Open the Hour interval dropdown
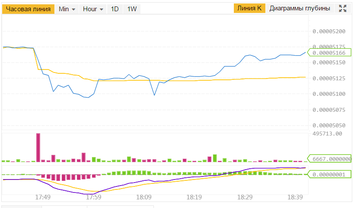The image size is (354, 208). [x=93, y=9]
